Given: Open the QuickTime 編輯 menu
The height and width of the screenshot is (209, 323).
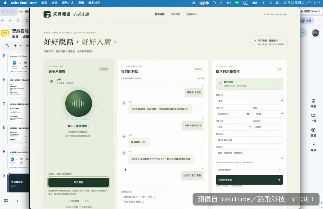Looking at the screenshot, I should point(54,3).
